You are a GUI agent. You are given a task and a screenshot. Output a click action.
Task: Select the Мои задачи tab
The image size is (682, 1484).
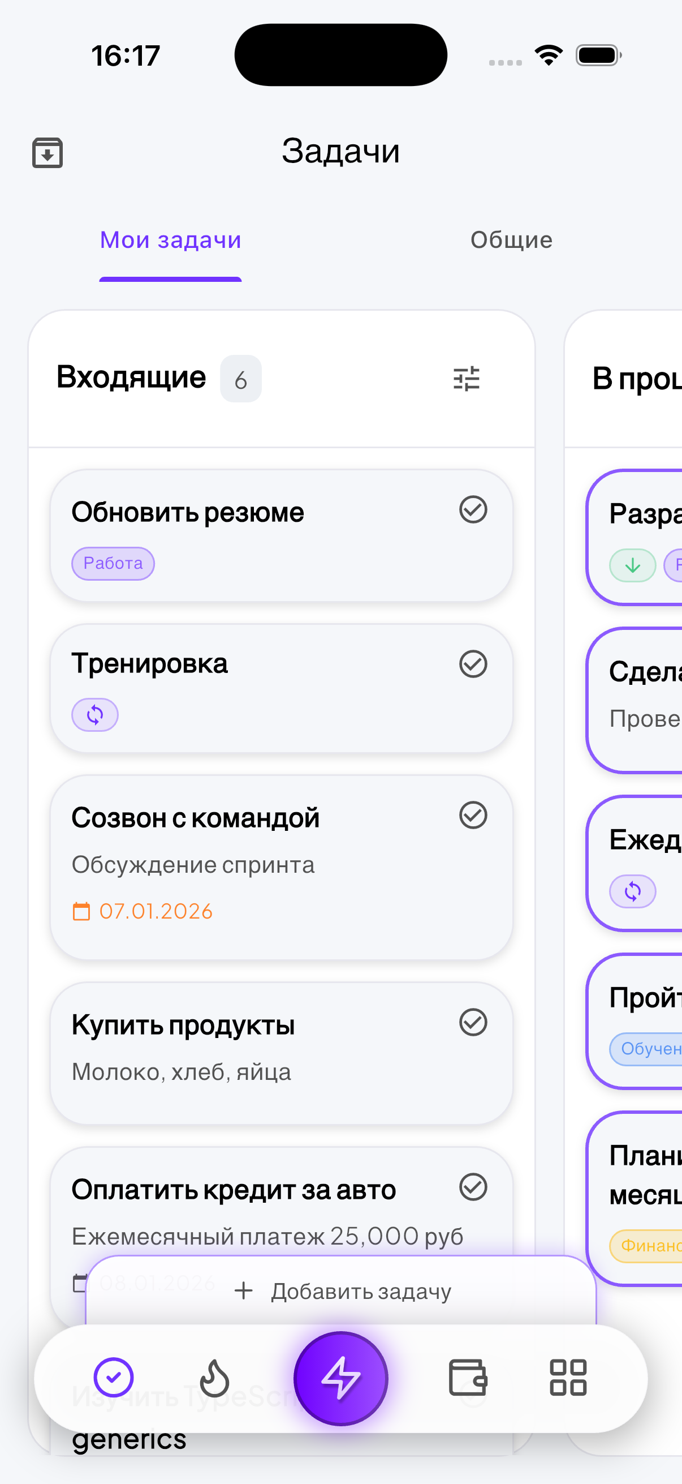[170, 240]
